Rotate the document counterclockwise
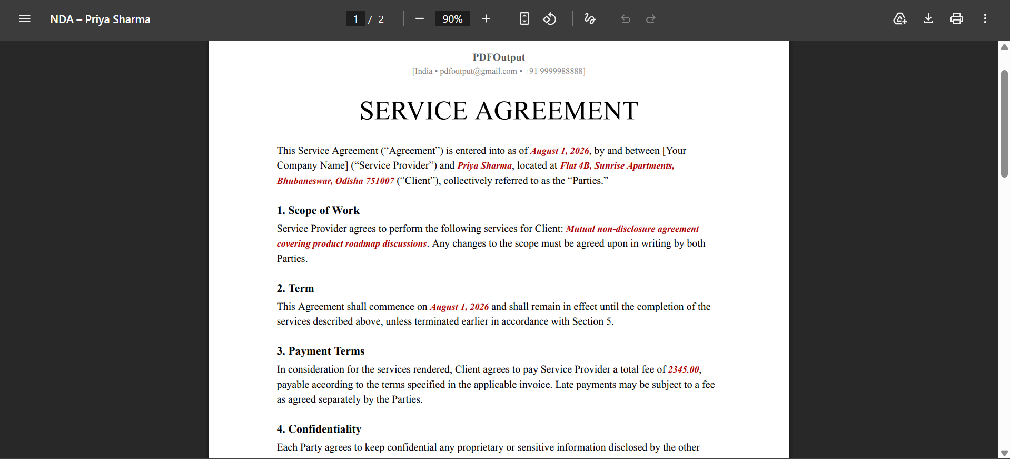The width and height of the screenshot is (1010, 459). 550,19
